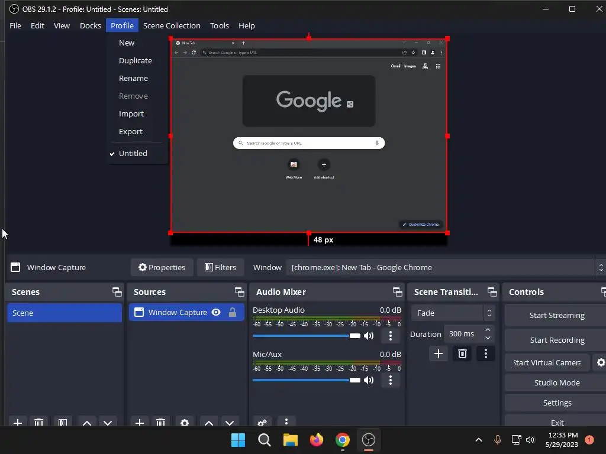
Task: Click the Start Recording button
Action: (x=556, y=340)
